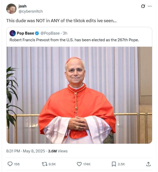
Task: Click the 9.5K reposts count
Action: click(52, 164)
